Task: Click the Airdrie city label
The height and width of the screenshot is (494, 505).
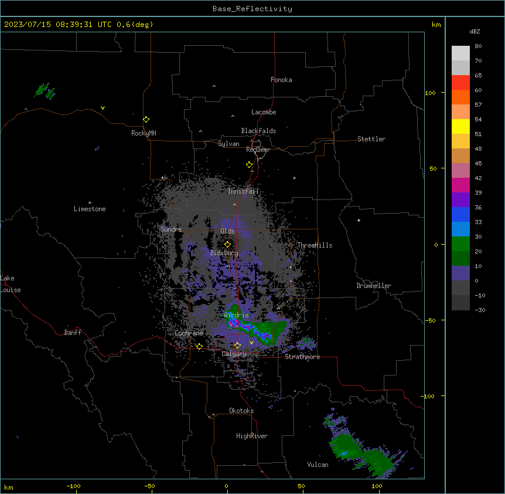Action: (x=236, y=315)
